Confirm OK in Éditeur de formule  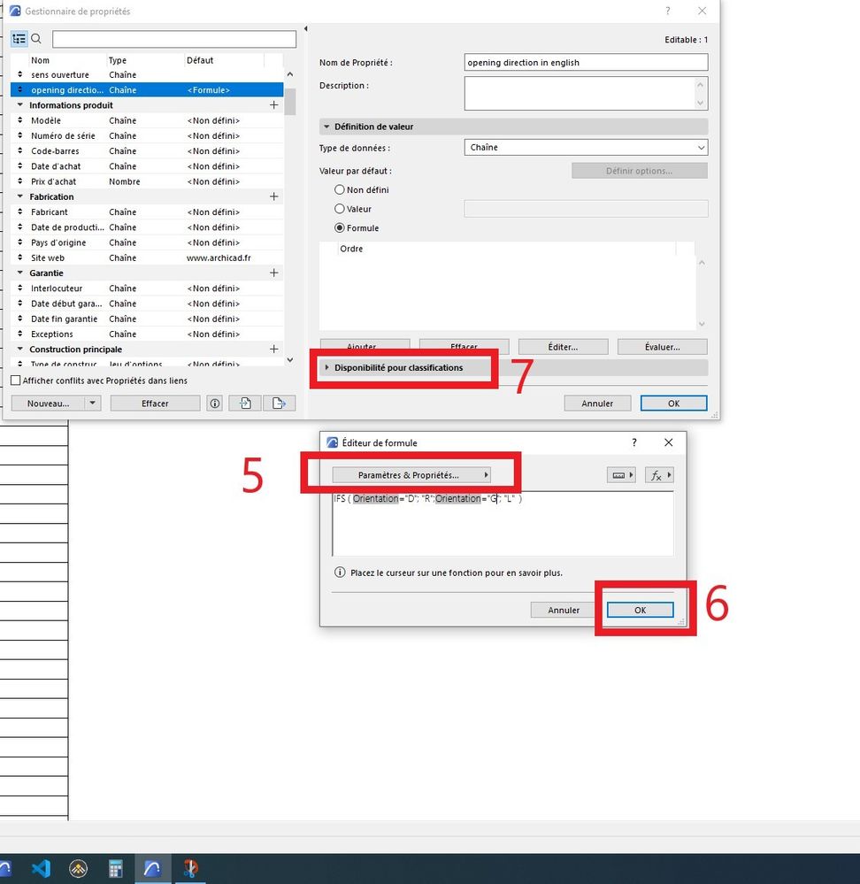point(641,610)
